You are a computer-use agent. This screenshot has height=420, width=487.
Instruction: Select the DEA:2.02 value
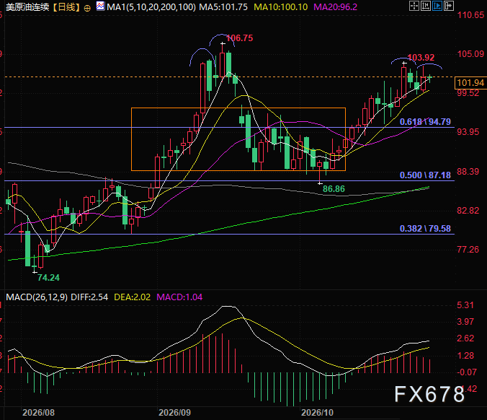point(133,297)
